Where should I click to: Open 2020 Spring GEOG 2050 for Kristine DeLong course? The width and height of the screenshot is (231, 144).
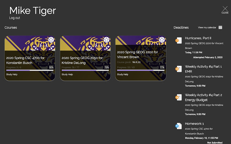82,60
